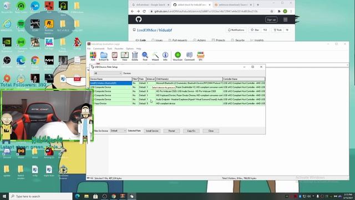
Task: Open the Recycle Bin desktop icon
Action: 7,7
